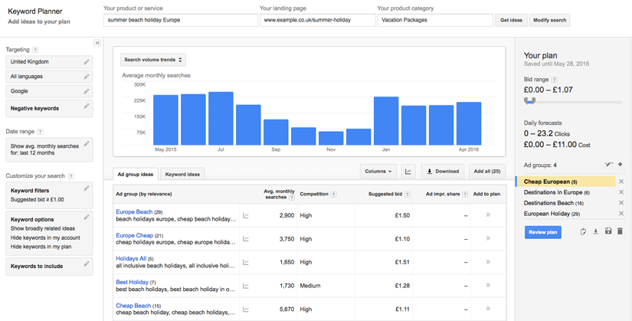Image resolution: width=632 pixels, height=321 pixels.
Task: Open Targeting help question mark
Action: (35, 50)
